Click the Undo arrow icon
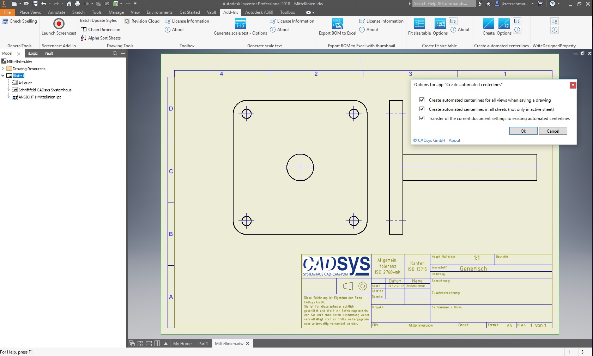This screenshot has width=593, height=356. 44,4
